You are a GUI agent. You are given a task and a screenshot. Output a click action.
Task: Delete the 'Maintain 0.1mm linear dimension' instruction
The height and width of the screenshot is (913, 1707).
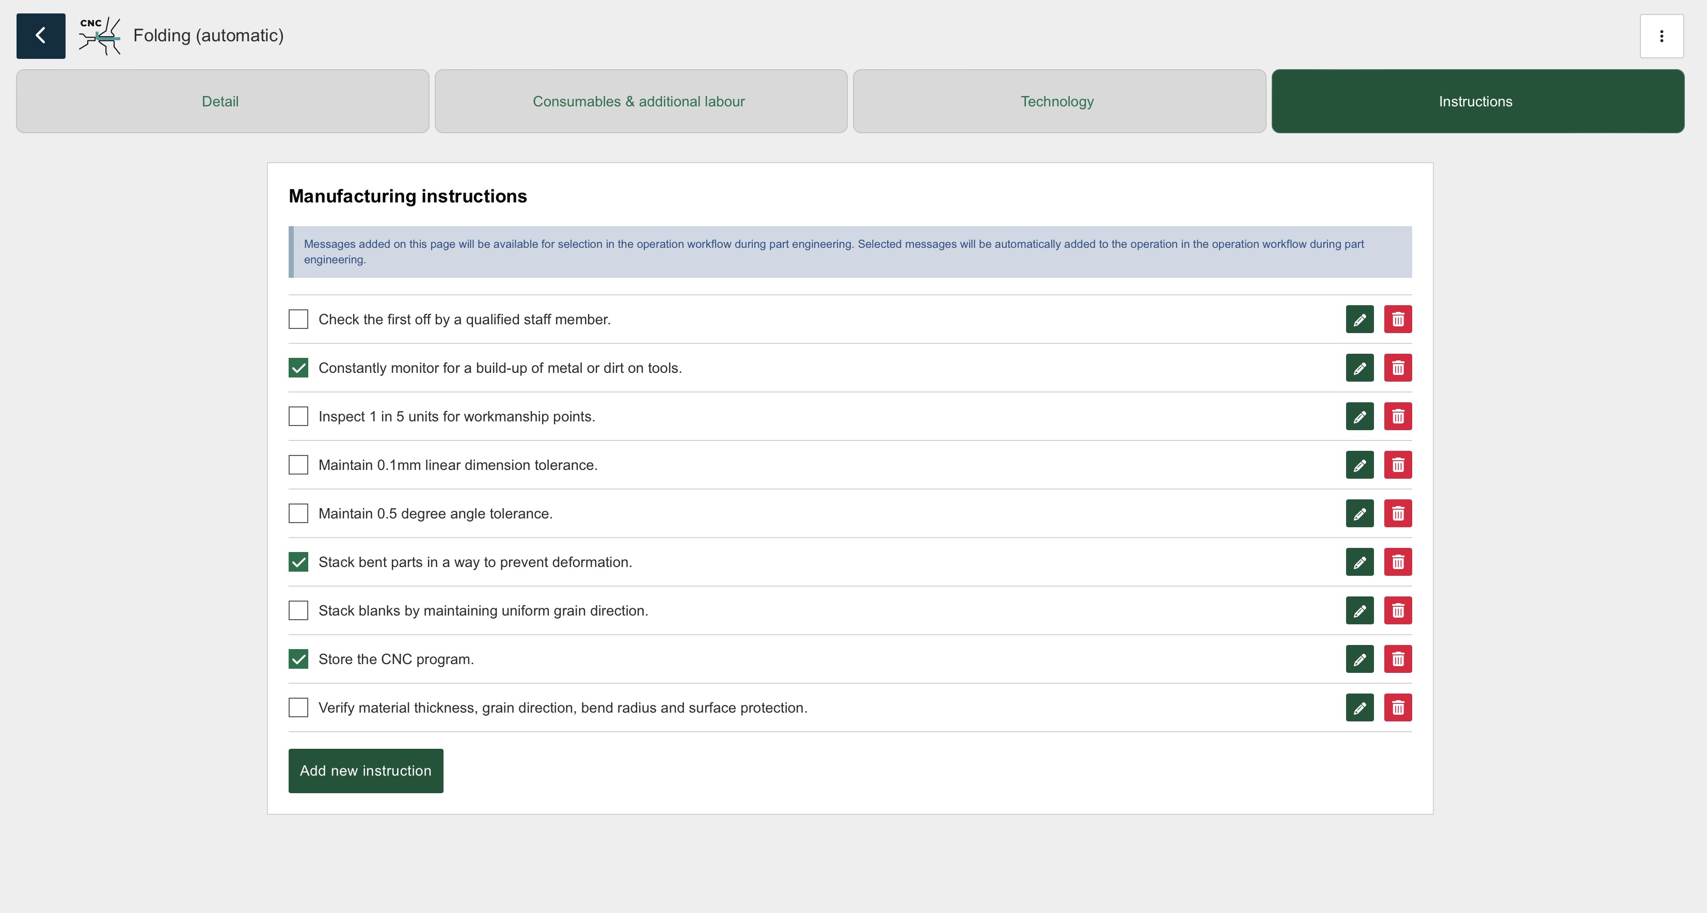[x=1398, y=465]
